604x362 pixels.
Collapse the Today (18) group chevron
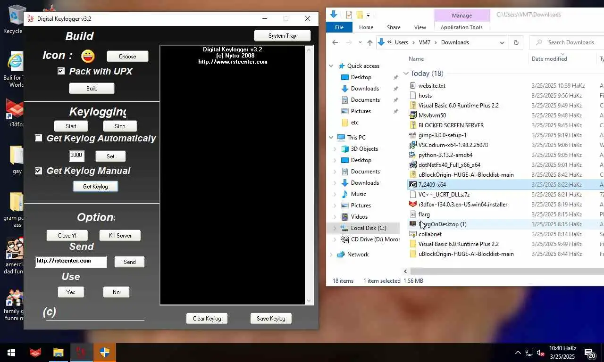coord(406,74)
